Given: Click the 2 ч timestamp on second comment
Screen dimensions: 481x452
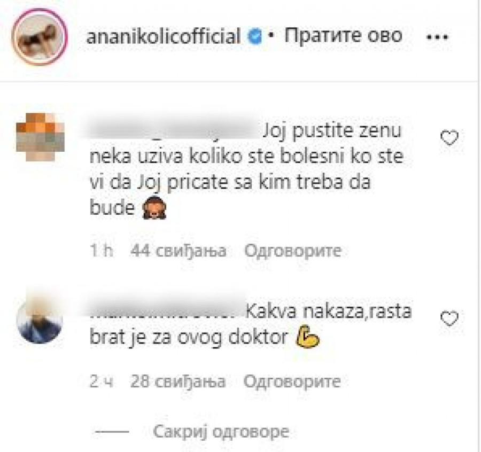Looking at the screenshot, I should [102, 381].
